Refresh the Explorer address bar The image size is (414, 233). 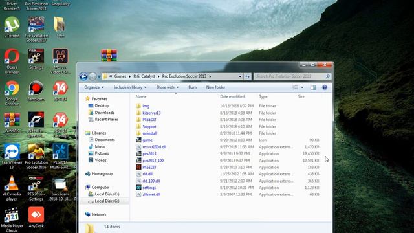pos(247,76)
